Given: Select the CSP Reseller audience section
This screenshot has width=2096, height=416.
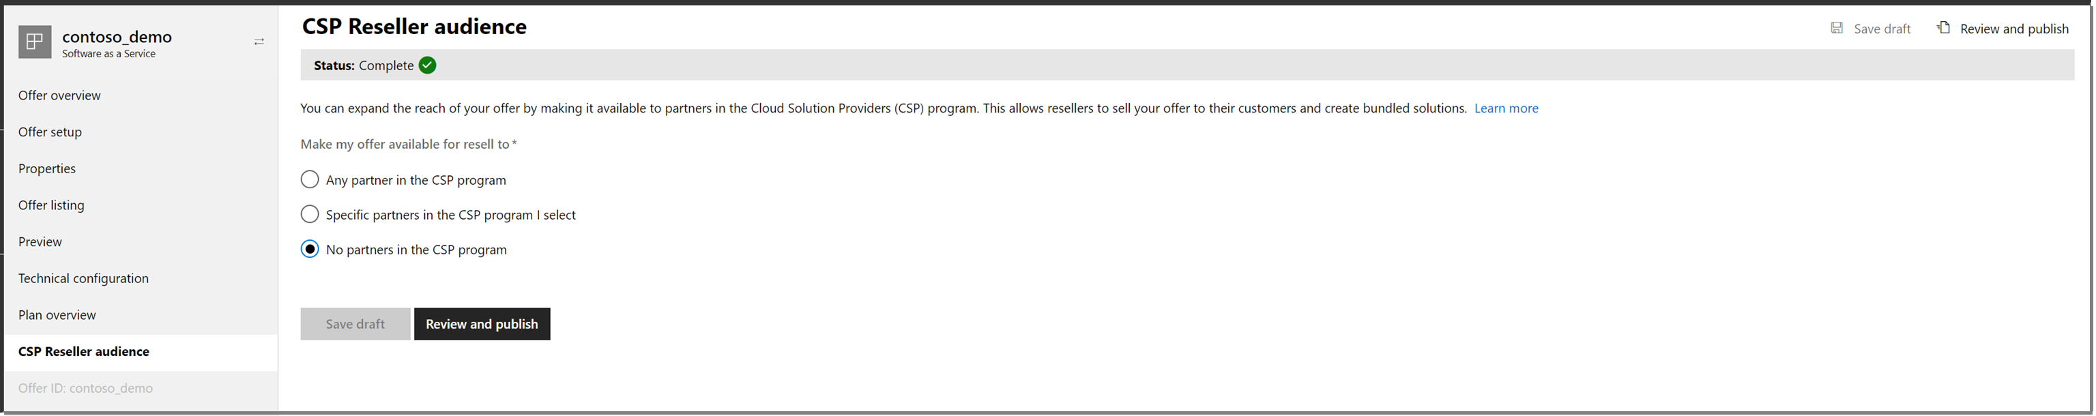Looking at the screenshot, I should click(x=84, y=352).
